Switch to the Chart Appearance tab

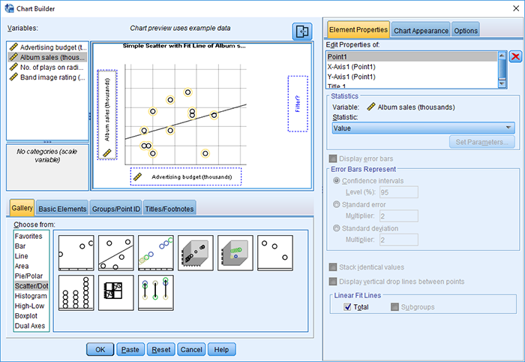click(x=421, y=30)
